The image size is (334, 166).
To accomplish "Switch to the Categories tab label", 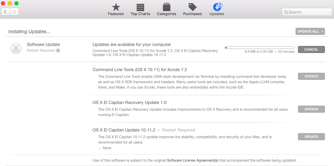I will [167, 14].
